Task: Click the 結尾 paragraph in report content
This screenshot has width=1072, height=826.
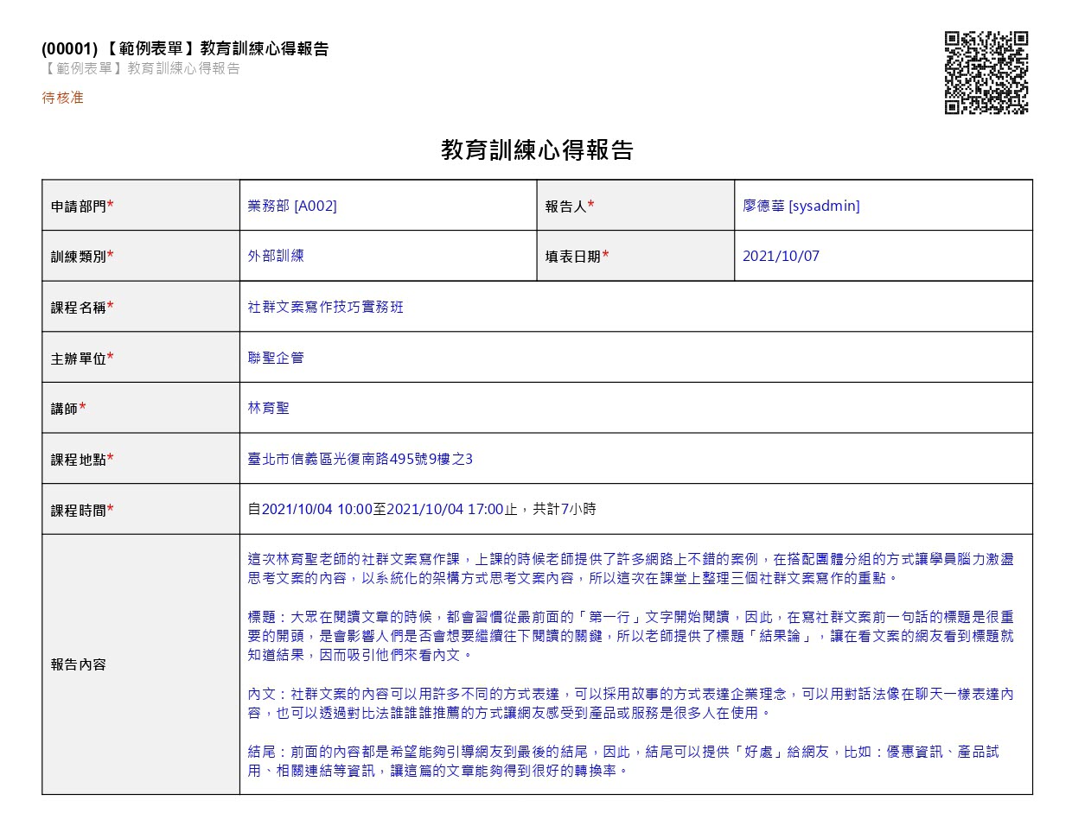Action: (x=622, y=761)
